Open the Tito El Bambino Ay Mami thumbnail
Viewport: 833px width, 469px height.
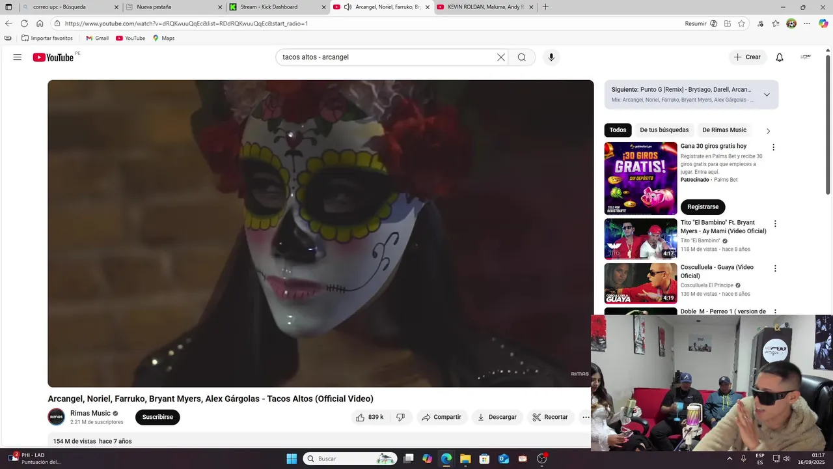(x=640, y=238)
